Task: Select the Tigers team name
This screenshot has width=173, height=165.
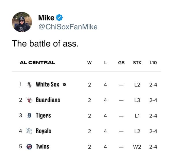Action: 43,116
